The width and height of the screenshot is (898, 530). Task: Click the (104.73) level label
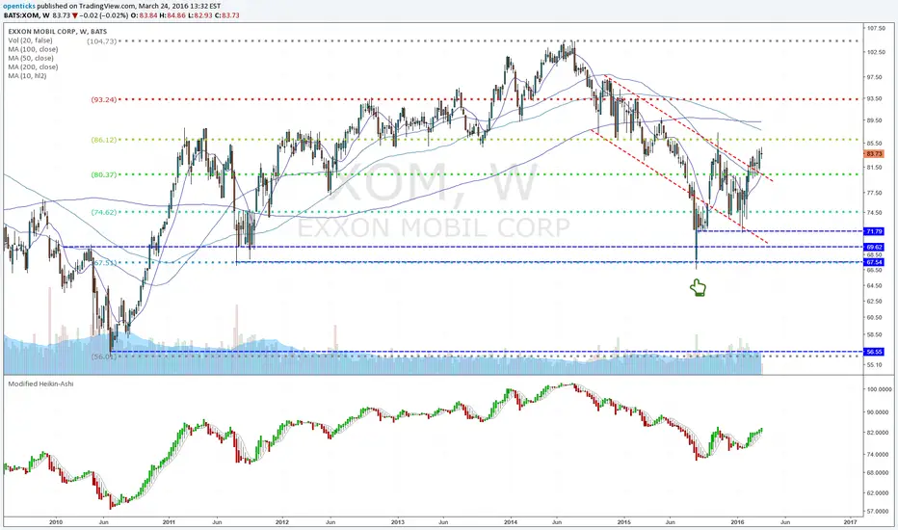tap(101, 41)
